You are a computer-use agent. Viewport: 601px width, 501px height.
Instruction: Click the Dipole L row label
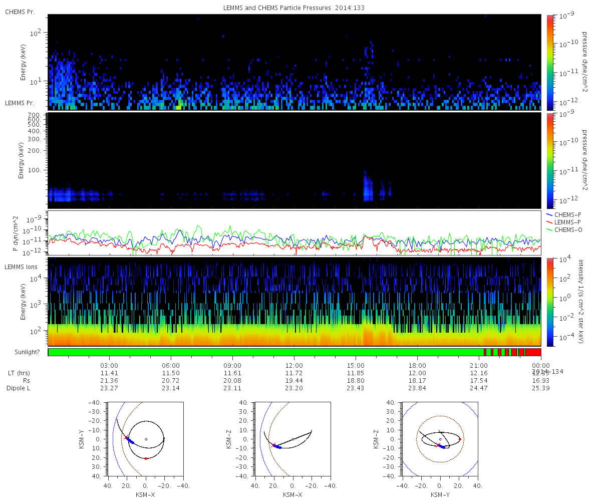19,388
